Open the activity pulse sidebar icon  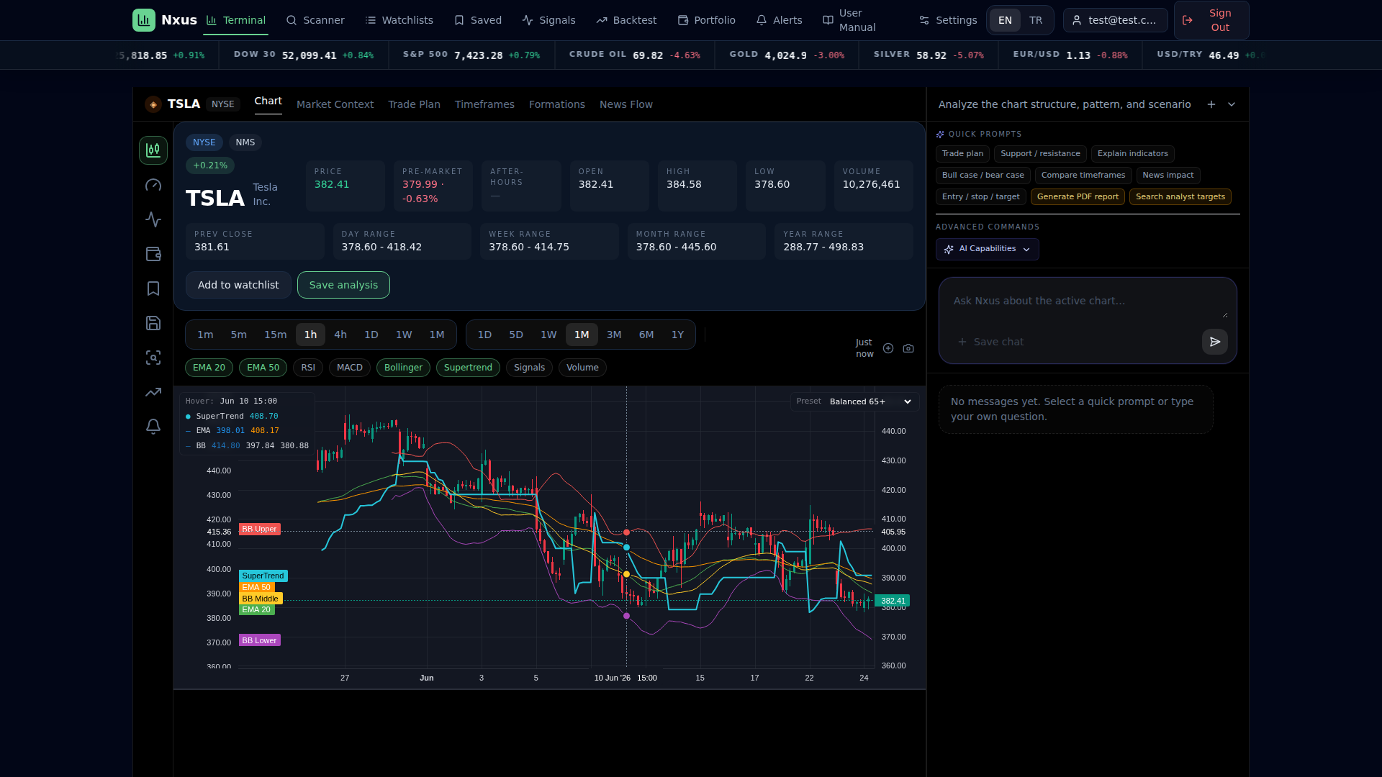pos(153,219)
